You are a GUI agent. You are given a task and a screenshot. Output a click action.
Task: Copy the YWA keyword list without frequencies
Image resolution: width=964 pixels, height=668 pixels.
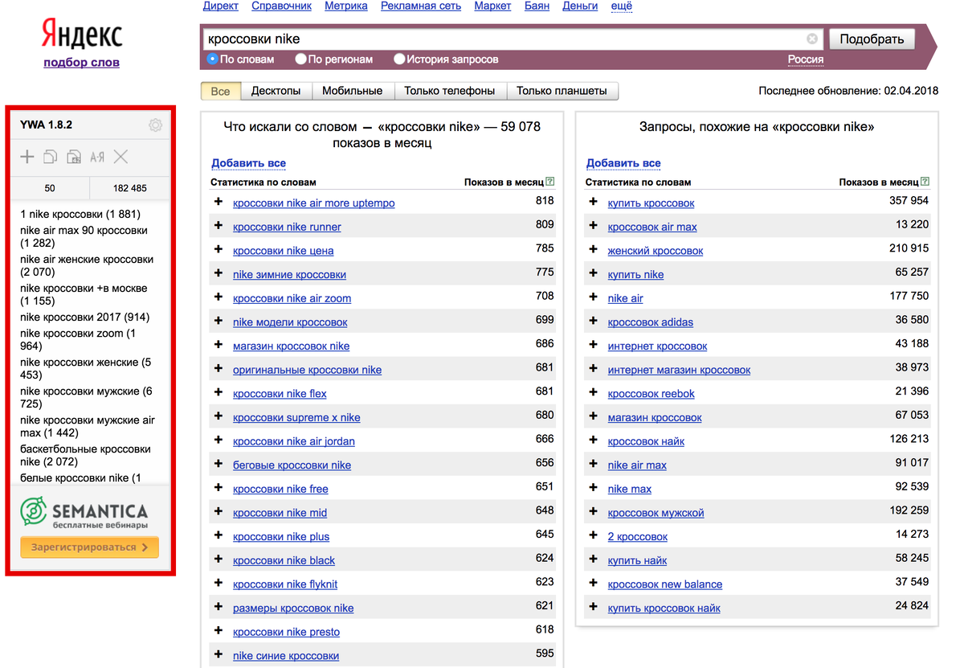pos(51,157)
